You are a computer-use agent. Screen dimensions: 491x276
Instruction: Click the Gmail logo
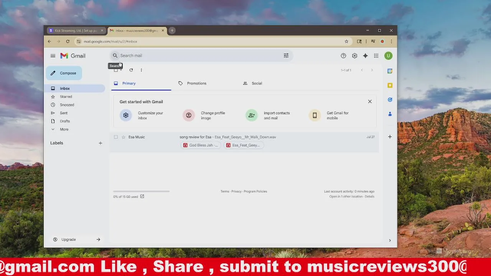(73, 56)
